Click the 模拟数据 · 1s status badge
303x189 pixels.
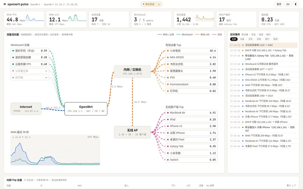151,4
